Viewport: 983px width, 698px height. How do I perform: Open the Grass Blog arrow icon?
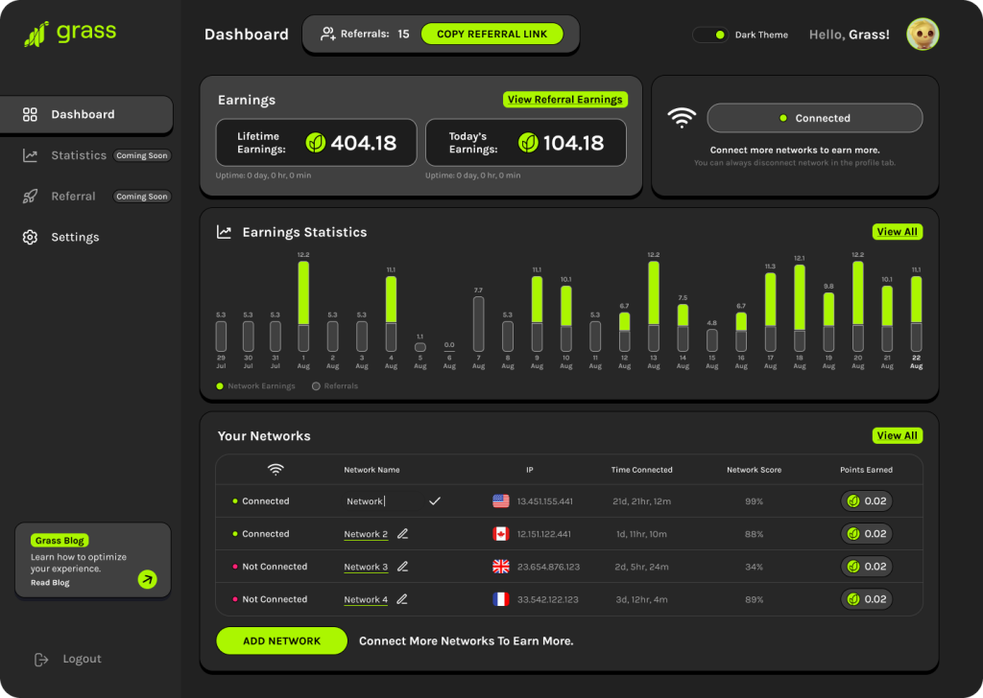point(147,579)
